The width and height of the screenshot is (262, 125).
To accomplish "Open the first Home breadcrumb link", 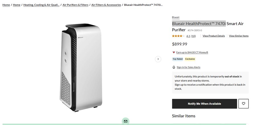I will [6, 5].
